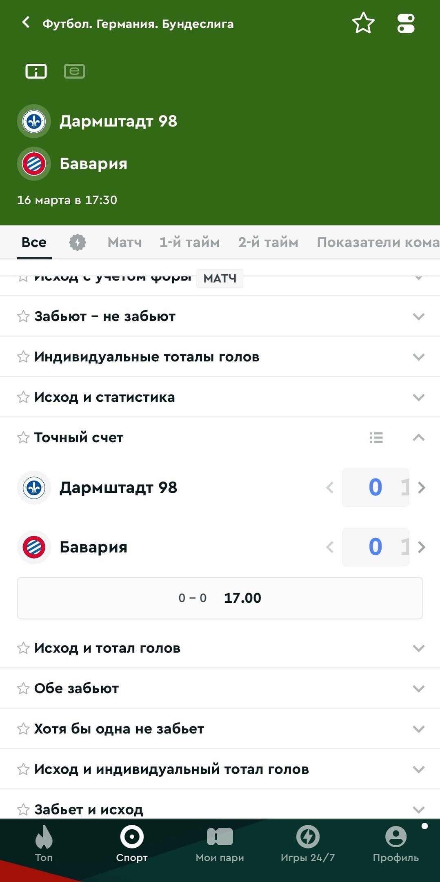Select the lightning quick bets filter icon
The height and width of the screenshot is (882, 440).
click(x=77, y=242)
